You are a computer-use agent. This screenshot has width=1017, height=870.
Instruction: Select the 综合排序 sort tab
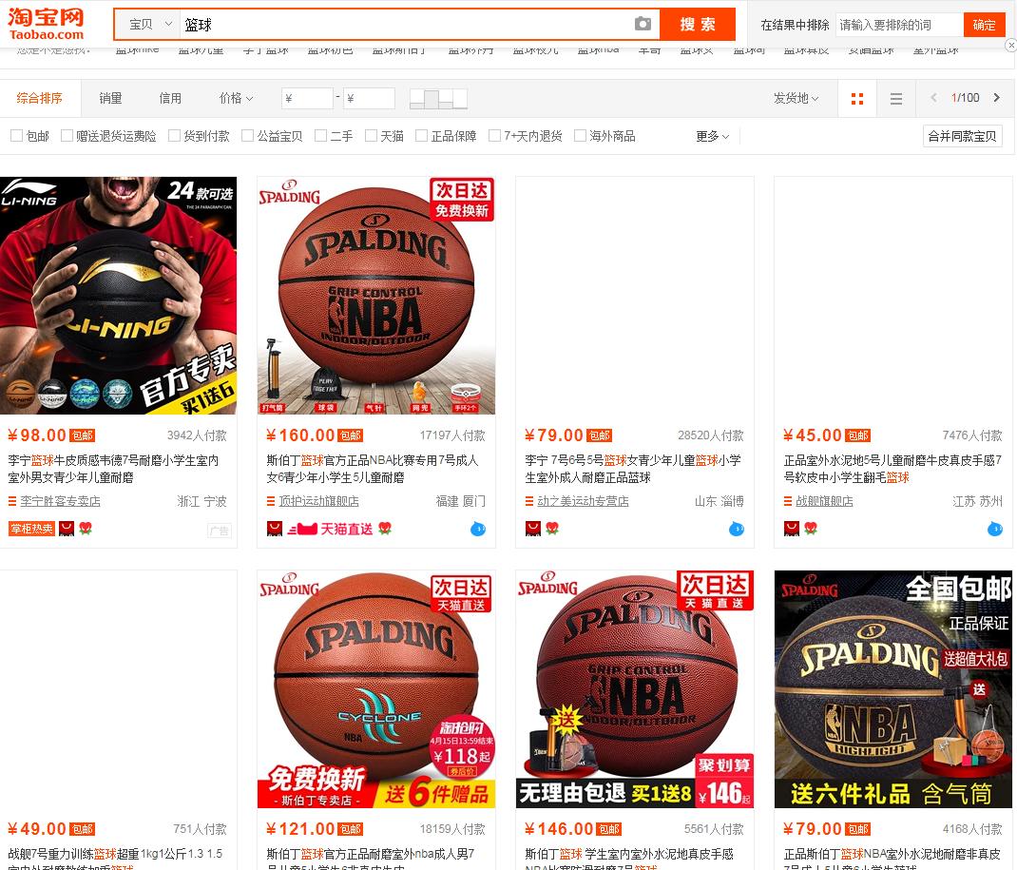pyautogui.click(x=40, y=98)
